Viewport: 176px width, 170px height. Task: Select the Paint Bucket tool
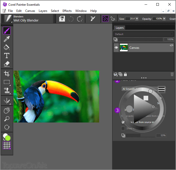(7, 47)
